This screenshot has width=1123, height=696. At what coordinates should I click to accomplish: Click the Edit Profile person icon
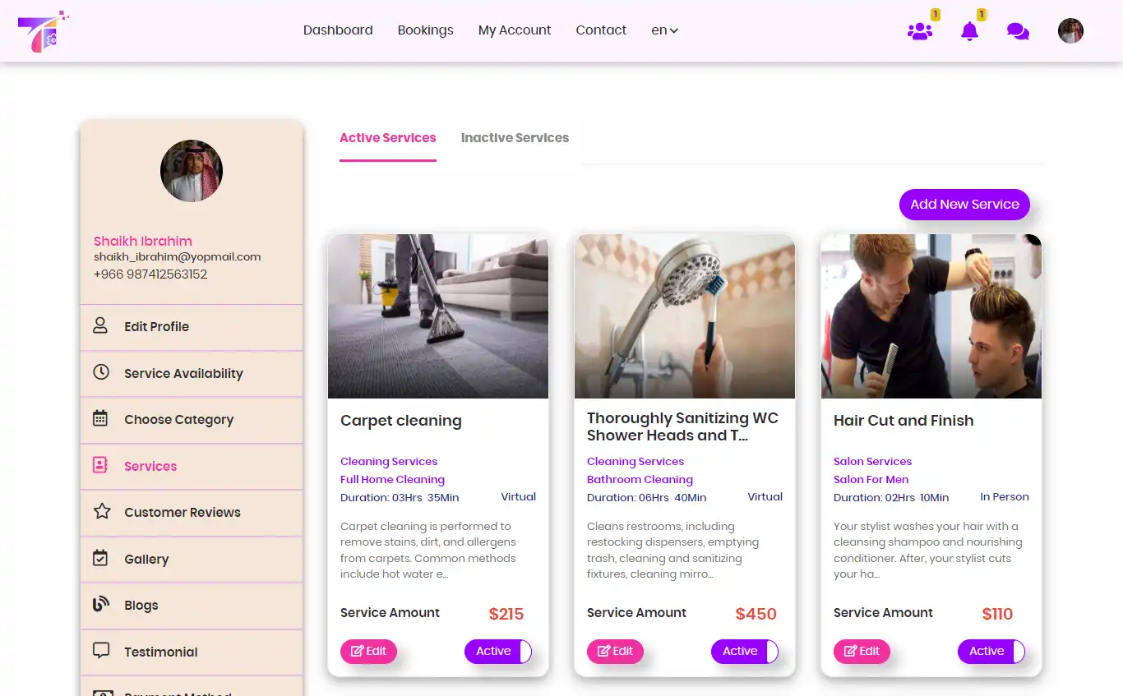tap(100, 326)
